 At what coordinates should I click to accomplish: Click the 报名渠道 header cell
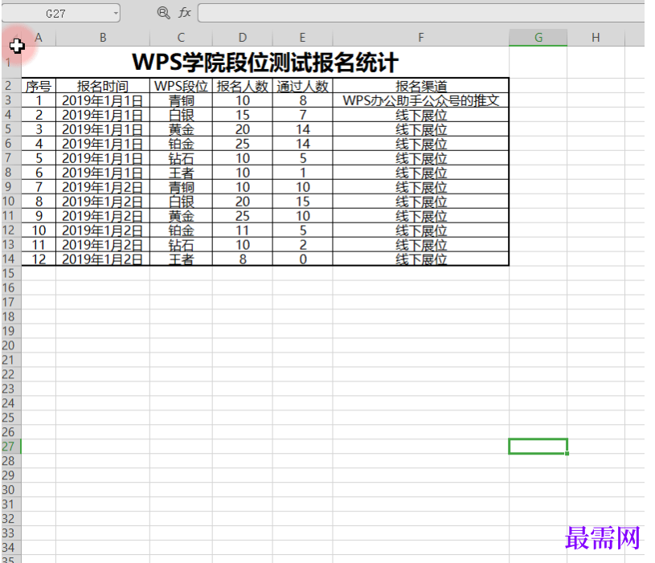click(x=420, y=86)
